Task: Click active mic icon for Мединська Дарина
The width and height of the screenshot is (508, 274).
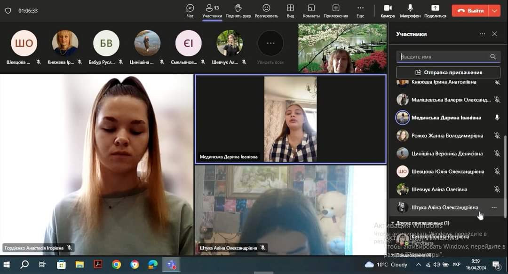Action: click(497, 117)
